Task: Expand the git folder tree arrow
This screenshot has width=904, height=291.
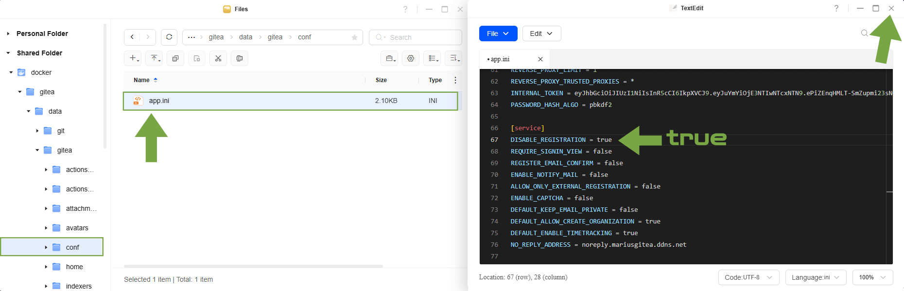Action: click(x=37, y=131)
